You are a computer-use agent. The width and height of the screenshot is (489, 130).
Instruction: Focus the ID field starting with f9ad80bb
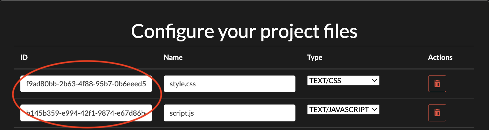(86, 84)
